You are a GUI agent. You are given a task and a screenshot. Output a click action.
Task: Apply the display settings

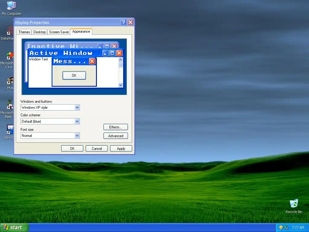point(121,149)
